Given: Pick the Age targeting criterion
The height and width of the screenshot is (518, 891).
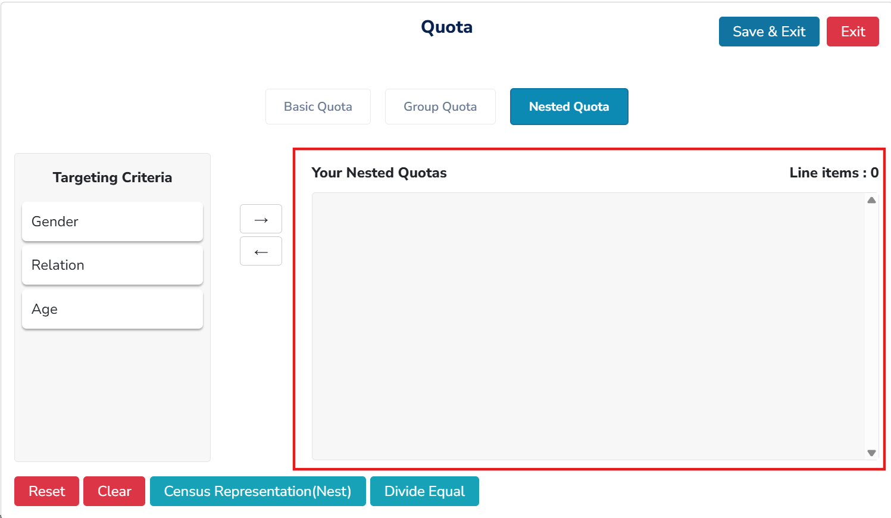Looking at the screenshot, I should pyautogui.click(x=112, y=309).
